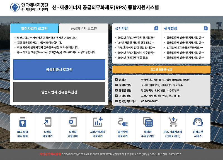223x160 pixels.
Task: Click the Chrome/Edge browser support note
Action: 57,52
